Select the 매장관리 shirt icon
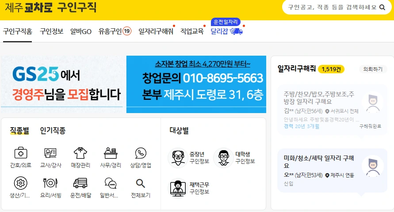Image resolution: width=394 pixels, height=212 pixels. pyautogui.click(x=80, y=153)
